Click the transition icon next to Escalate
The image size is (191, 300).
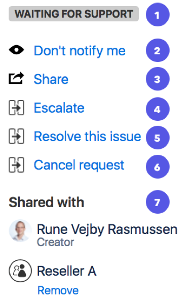16,108
